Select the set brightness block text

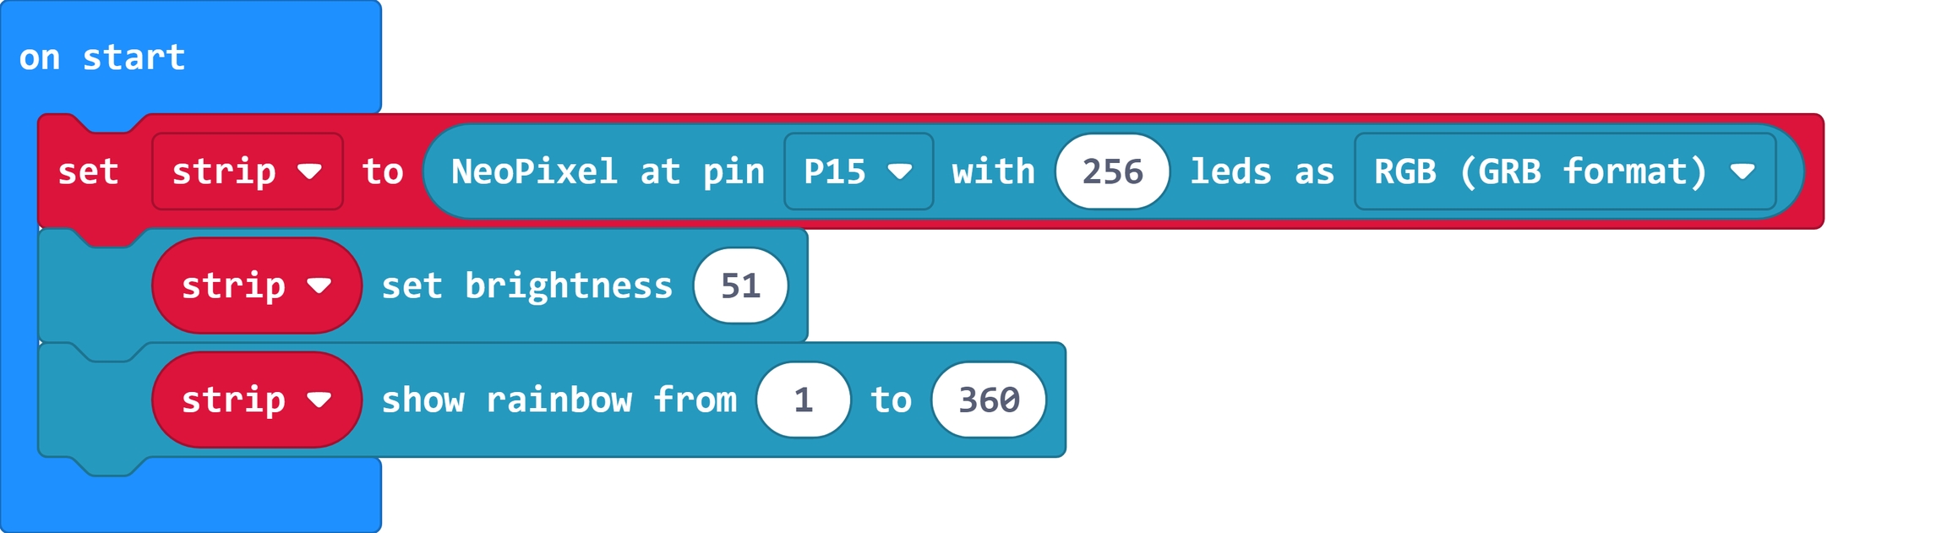click(x=527, y=286)
